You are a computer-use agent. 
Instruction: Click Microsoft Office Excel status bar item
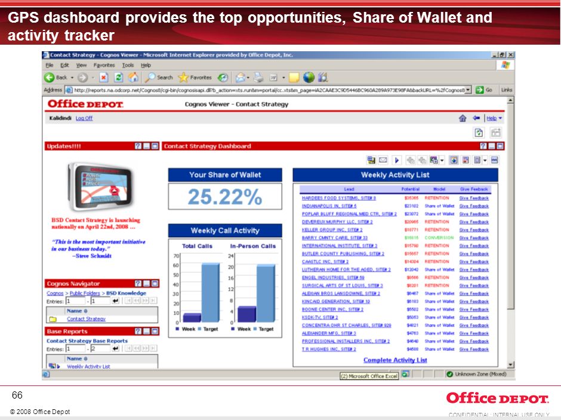pyautogui.click(x=369, y=376)
